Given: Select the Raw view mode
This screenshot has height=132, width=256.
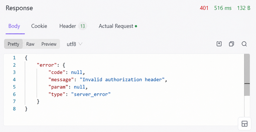Looking at the screenshot, I should (30, 44).
